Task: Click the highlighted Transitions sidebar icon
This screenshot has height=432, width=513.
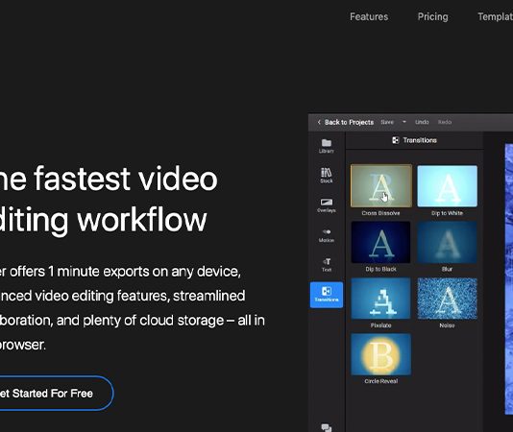Action: 327,295
